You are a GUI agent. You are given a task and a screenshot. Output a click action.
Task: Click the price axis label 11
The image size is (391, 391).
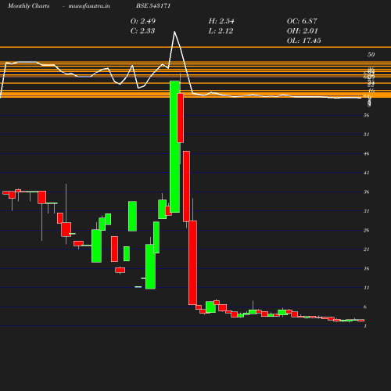pyautogui.click(x=366, y=288)
